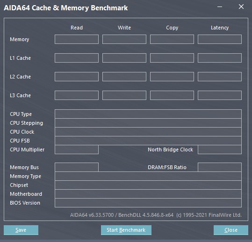
Task: Click the L2 Cache row label
Action: [20, 77]
